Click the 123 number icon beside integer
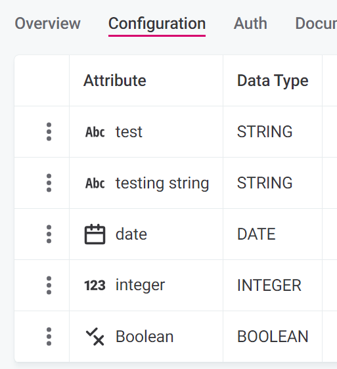The height and width of the screenshot is (369, 337). click(x=95, y=286)
